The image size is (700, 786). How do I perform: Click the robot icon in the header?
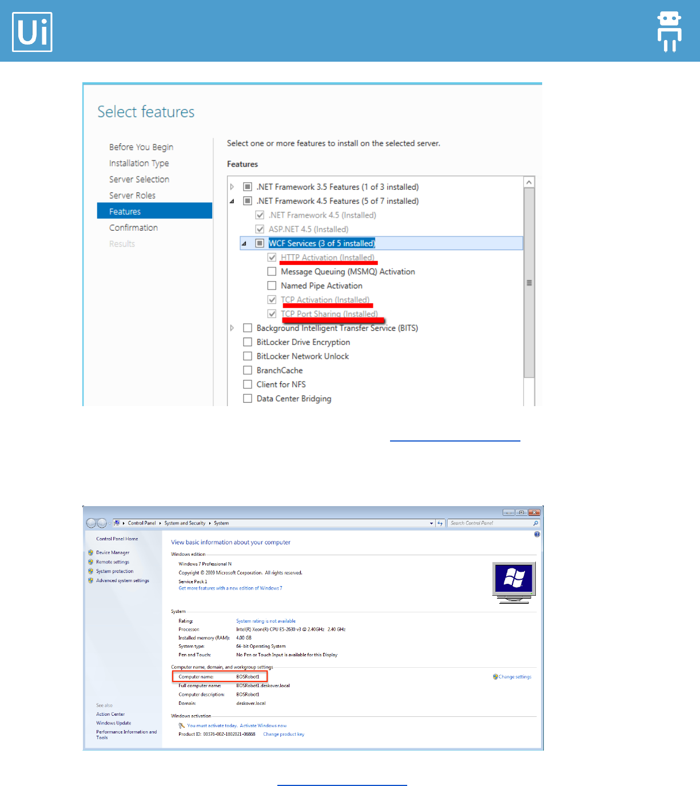pyautogui.click(x=669, y=31)
